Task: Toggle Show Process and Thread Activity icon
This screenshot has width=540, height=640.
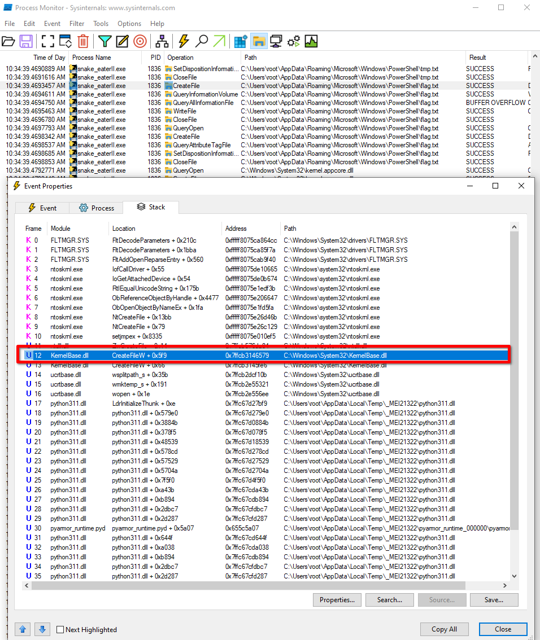Action: pos(294,41)
